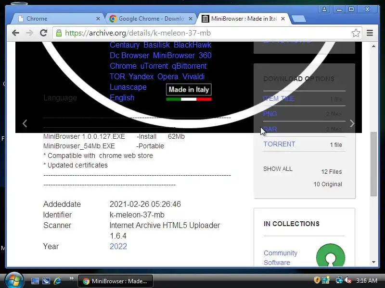Click the 2021-02-26 05:26:46 added date value
Image resolution: width=385 pixels, height=288 pixels.
point(145,204)
